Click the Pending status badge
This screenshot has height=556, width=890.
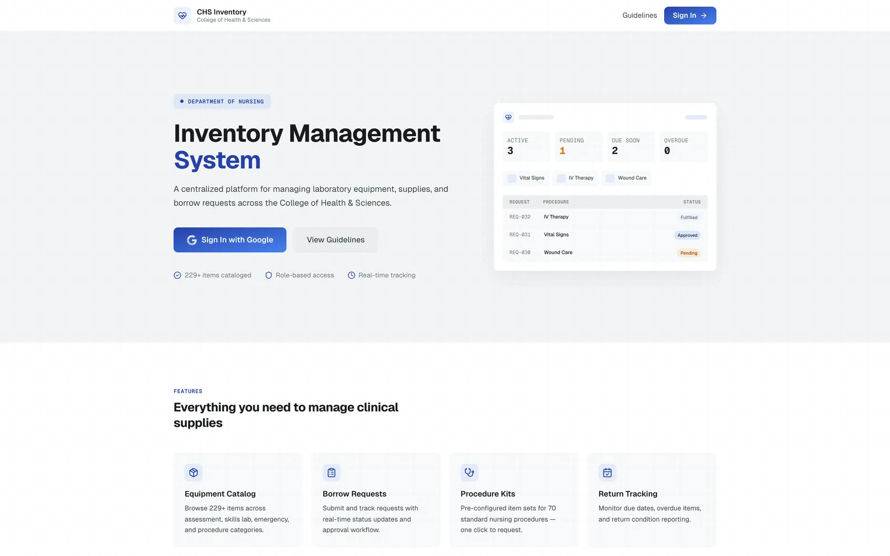(689, 253)
